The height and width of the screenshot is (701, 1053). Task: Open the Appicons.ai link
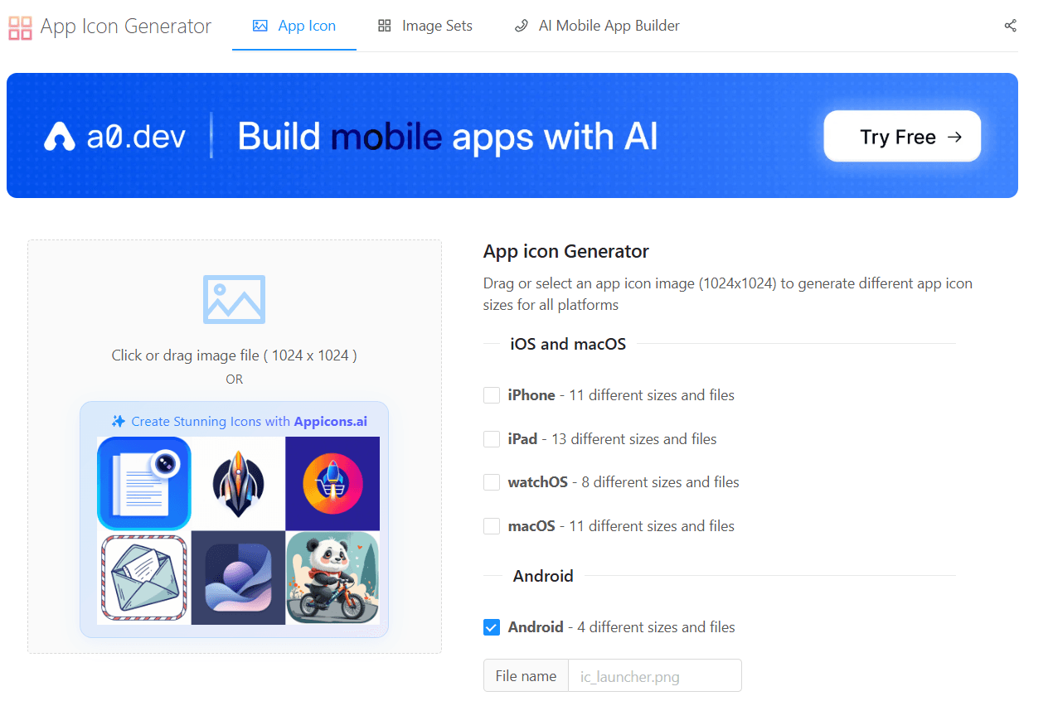[330, 421]
